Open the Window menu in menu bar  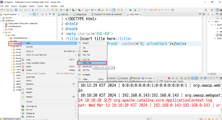click(x=54, y=6)
